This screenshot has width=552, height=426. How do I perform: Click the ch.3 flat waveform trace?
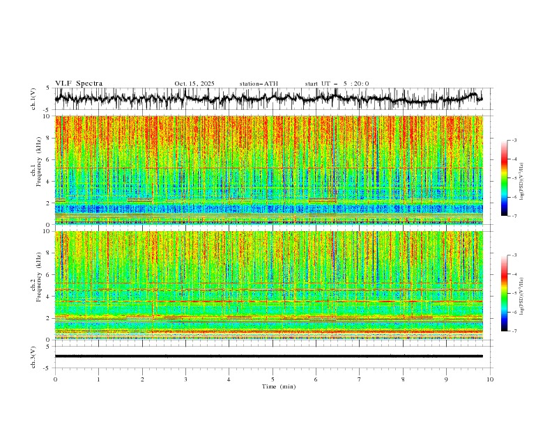[x=268, y=356]
